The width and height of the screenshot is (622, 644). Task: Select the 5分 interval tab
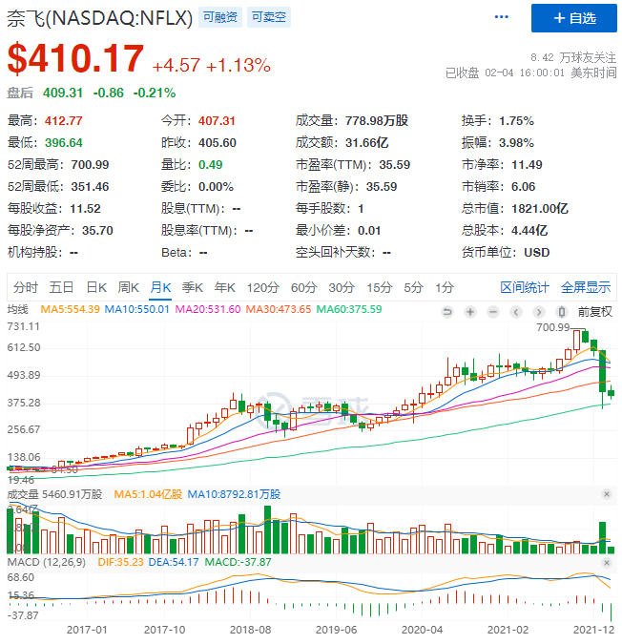coord(413,287)
